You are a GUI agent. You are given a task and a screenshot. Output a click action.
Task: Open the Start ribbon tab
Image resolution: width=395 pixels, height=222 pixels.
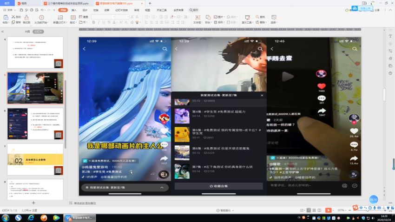pos(63,10)
